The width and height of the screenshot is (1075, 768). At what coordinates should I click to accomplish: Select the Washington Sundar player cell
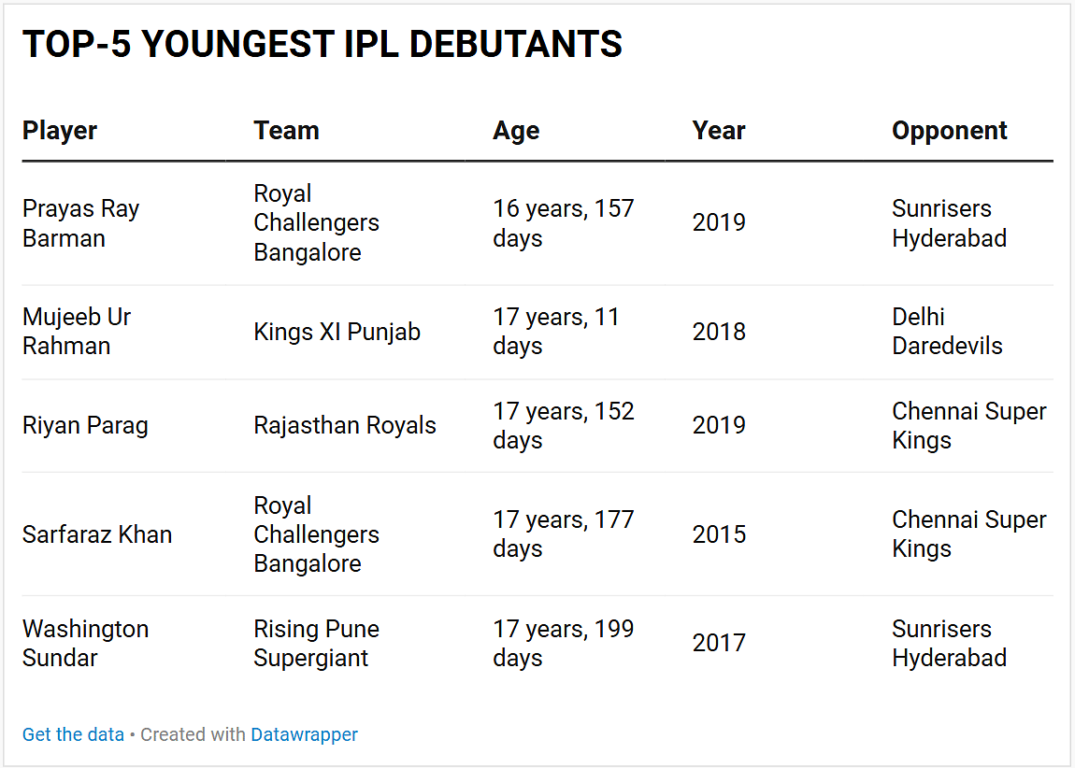coord(85,643)
